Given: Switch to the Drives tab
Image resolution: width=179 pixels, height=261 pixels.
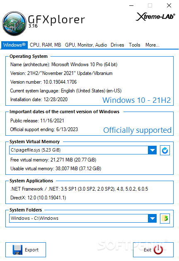Looking at the screenshot, I should (x=117, y=45).
